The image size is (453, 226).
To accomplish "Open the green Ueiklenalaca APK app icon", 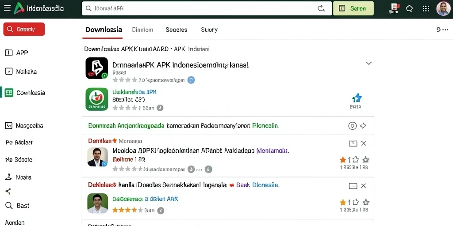I will point(97,99).
